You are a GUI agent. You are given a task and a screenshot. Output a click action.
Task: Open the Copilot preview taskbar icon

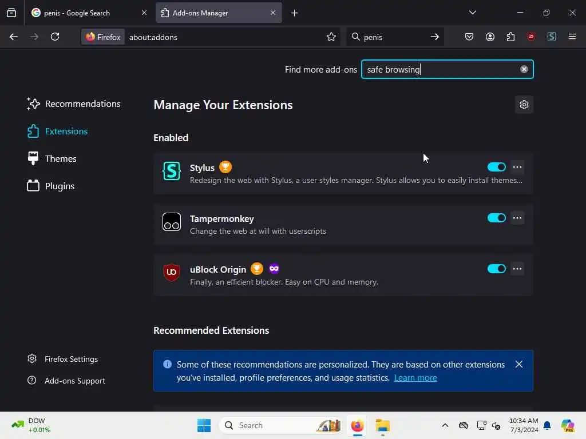coord(568,425)
